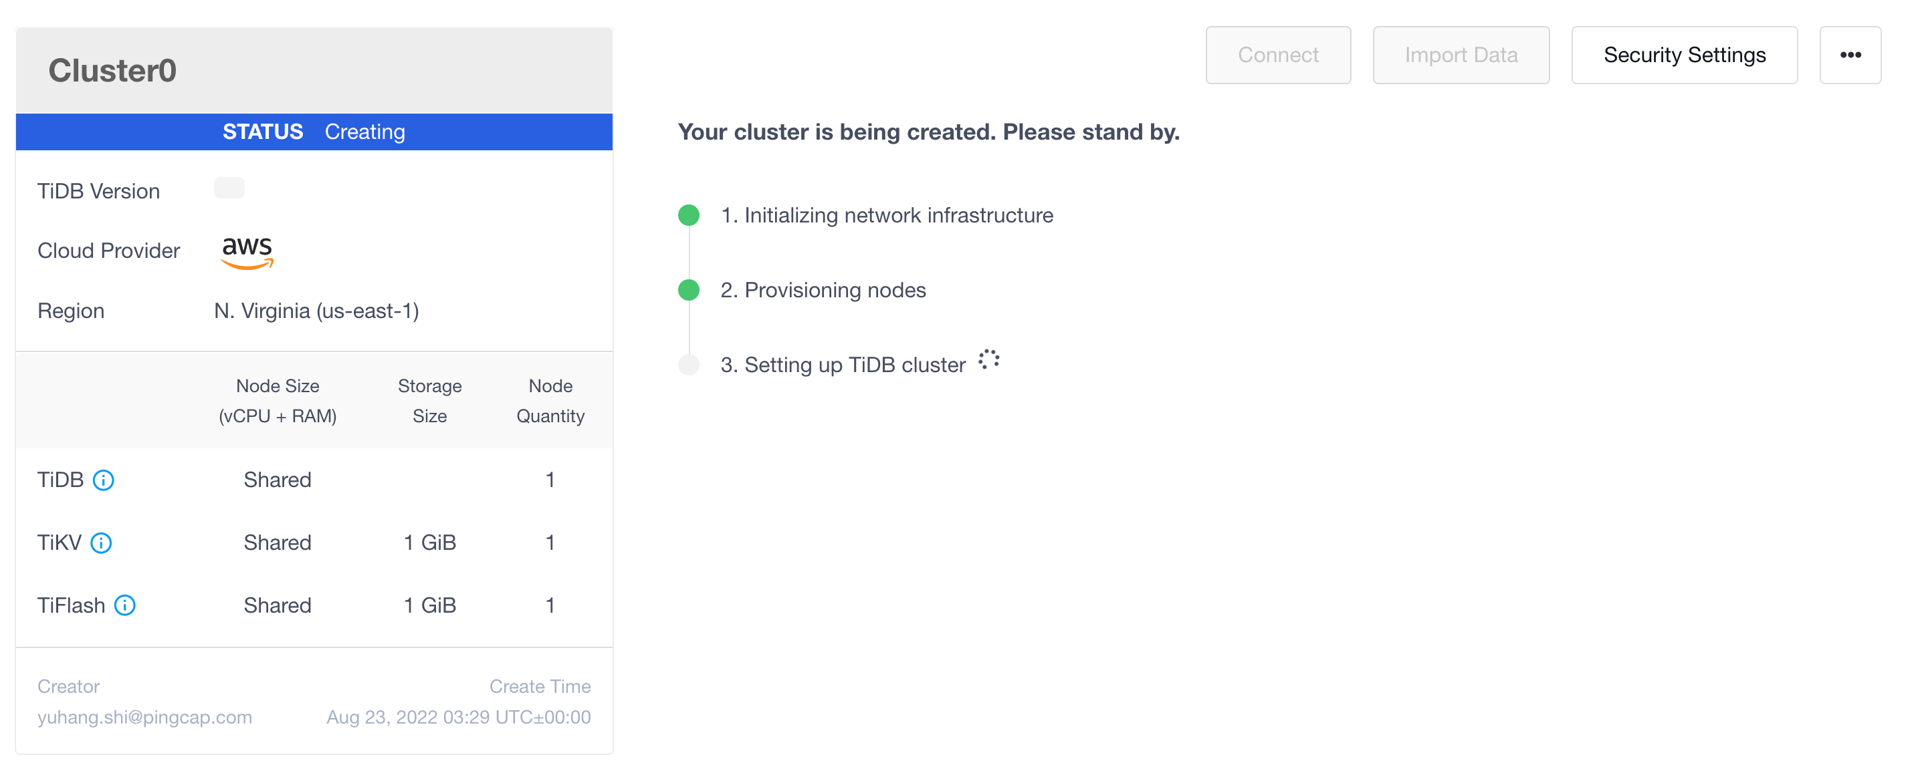Image resolution: width=1914 pixels, height=775 pixels.
Task: Click the STATUS label in blue bar
Action: (x=263, y=132)
